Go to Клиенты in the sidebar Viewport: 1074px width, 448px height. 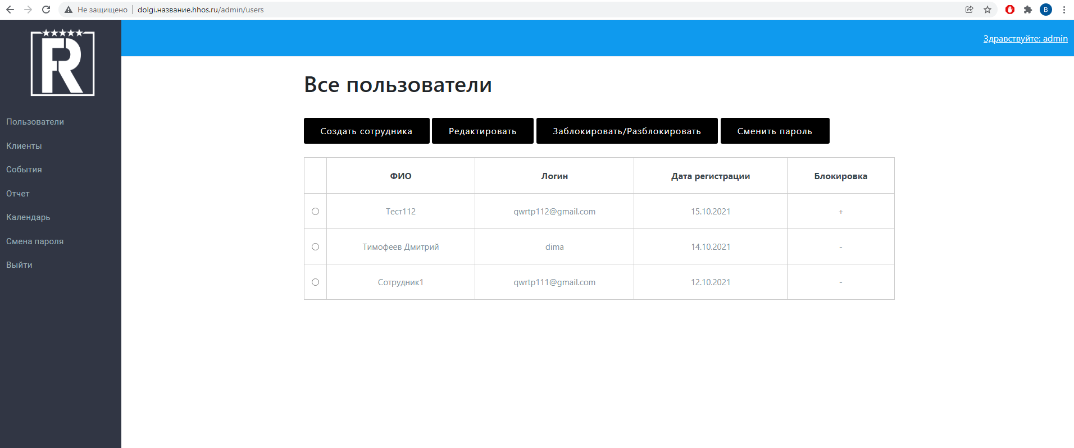24,146
